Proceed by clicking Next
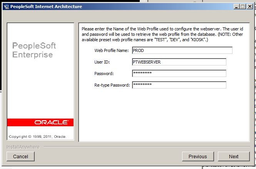 [x=234, y=156]
